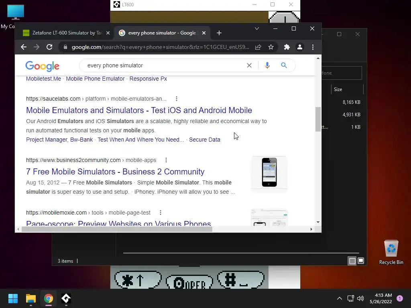Open Chrome extensions puzzle icon
411x308 pixels.
[x=287, y=47]
